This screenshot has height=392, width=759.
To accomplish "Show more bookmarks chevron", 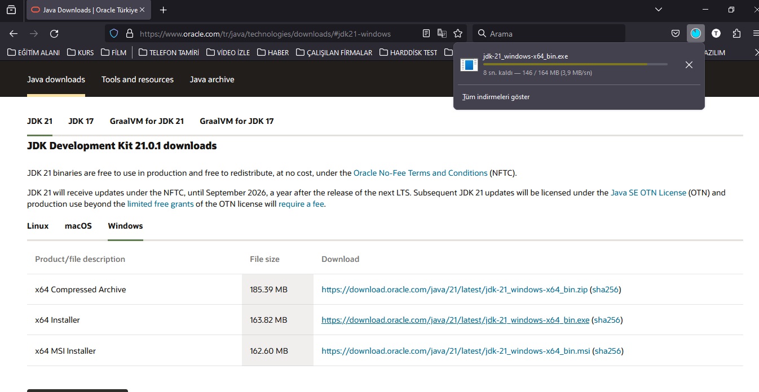I will pyautogui.click(x=756, y=52).
